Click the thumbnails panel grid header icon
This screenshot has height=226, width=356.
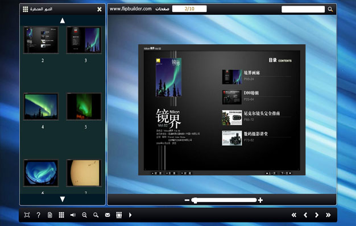(26, 9)
